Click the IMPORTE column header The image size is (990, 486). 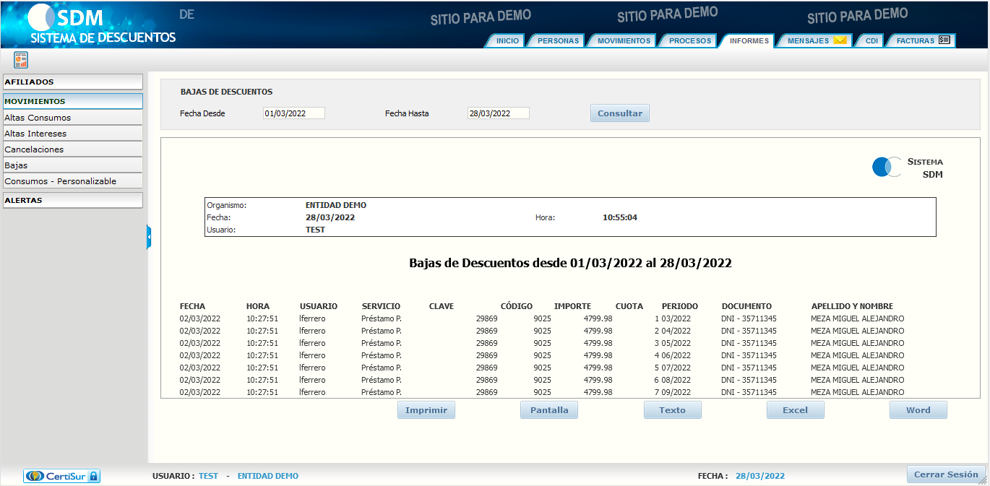point(572,306)
